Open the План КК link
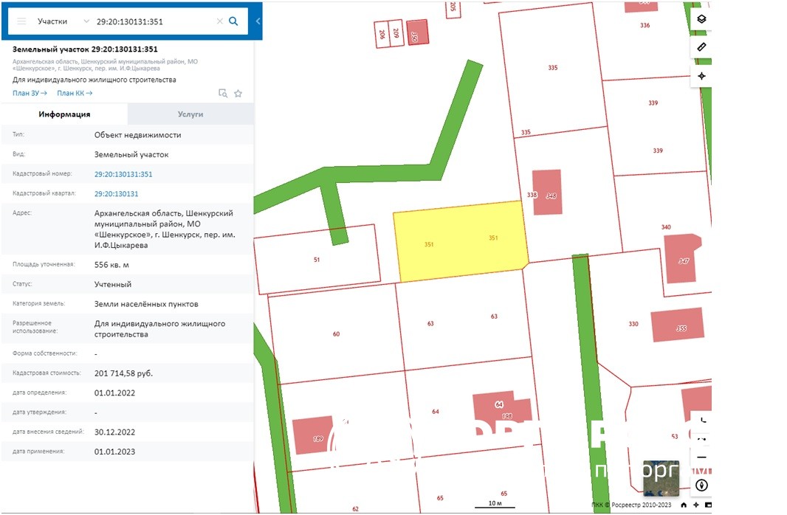This screenshot has height=515, width=787. pos(75,94)
